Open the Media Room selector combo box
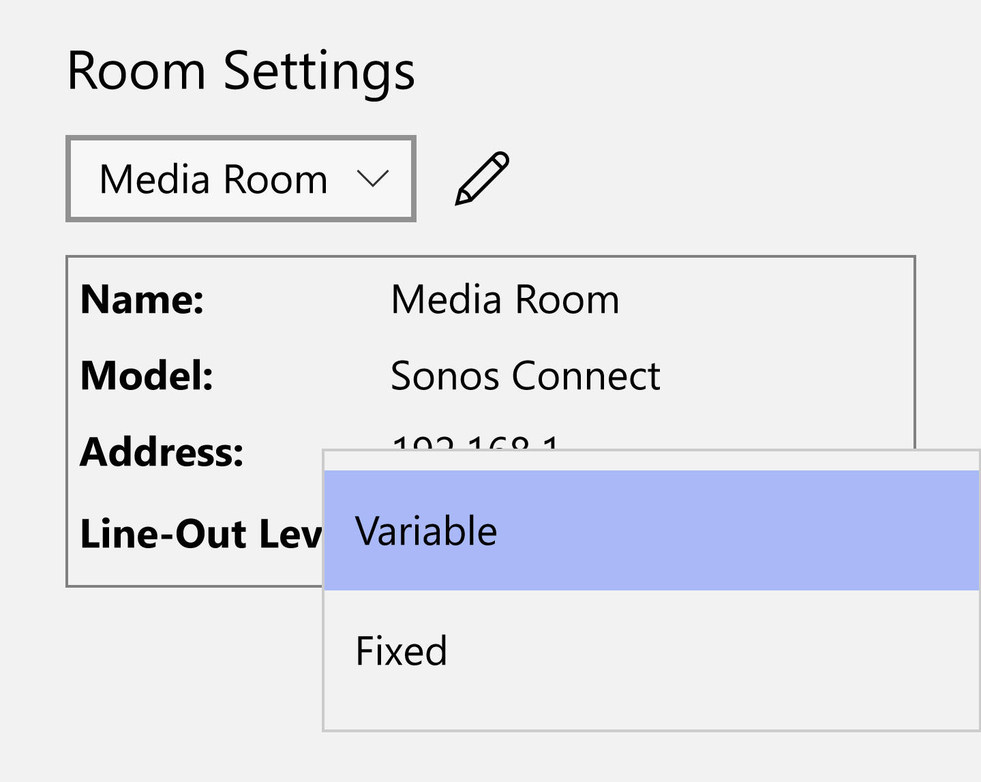 [241, 179]
